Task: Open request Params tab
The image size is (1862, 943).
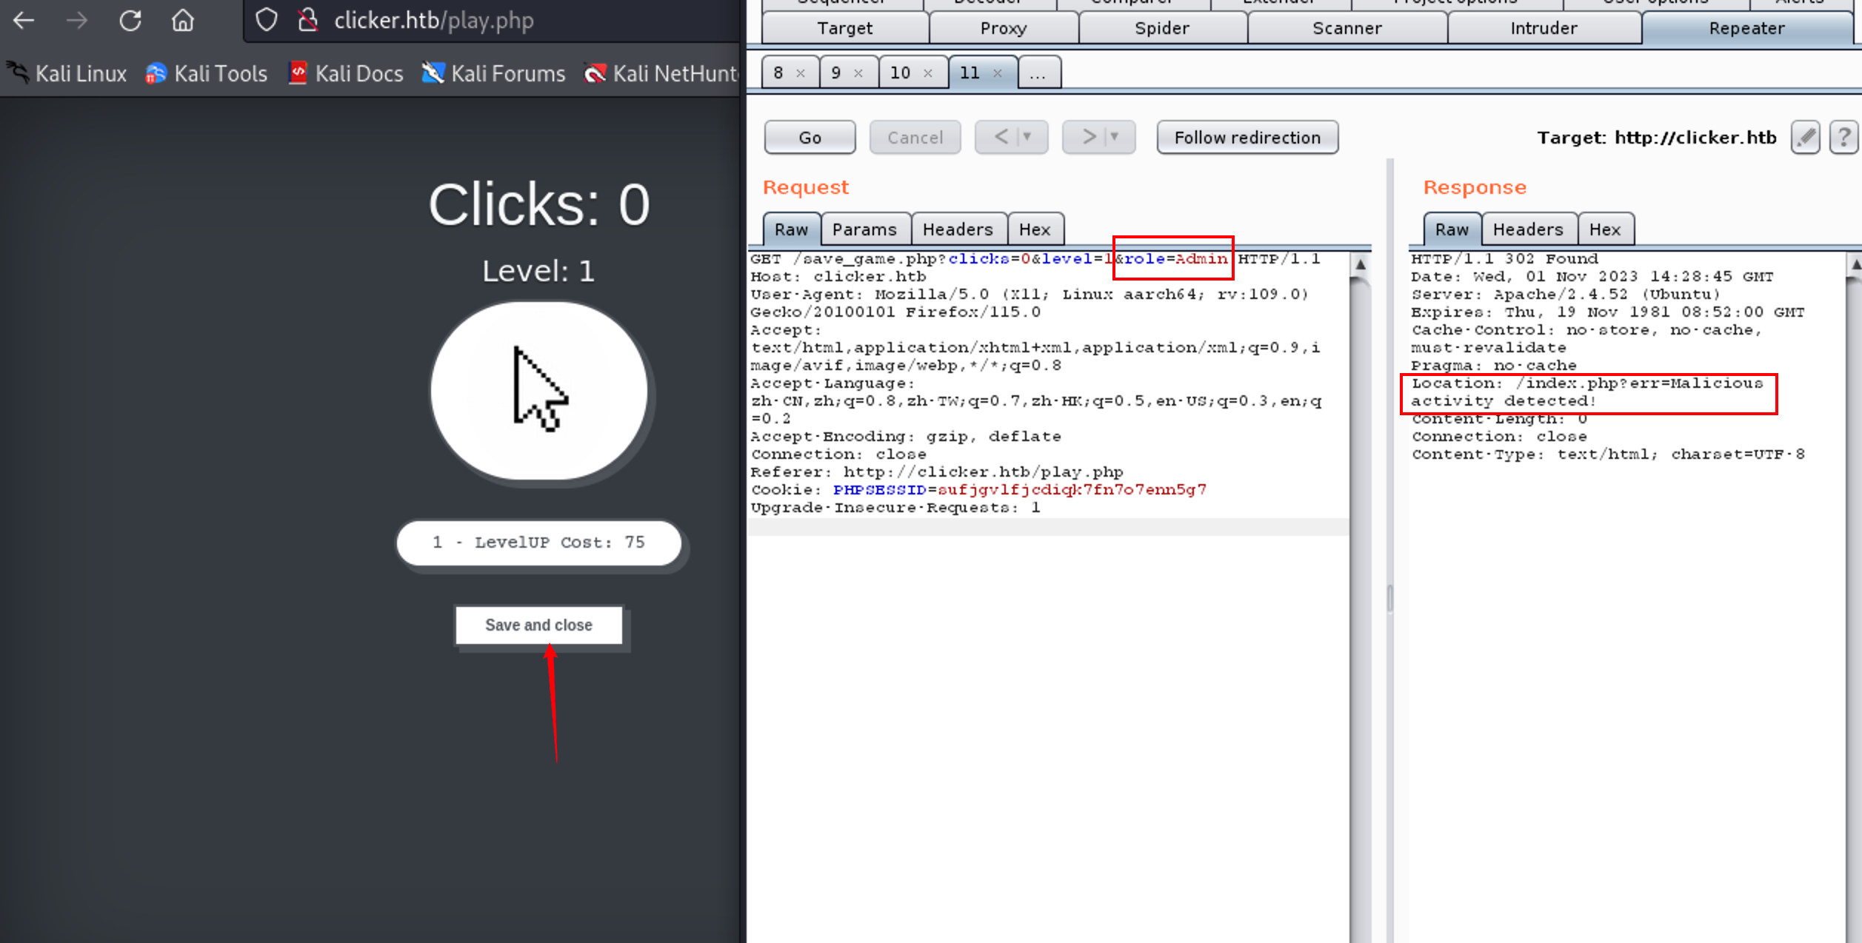Action: point(864,229)
